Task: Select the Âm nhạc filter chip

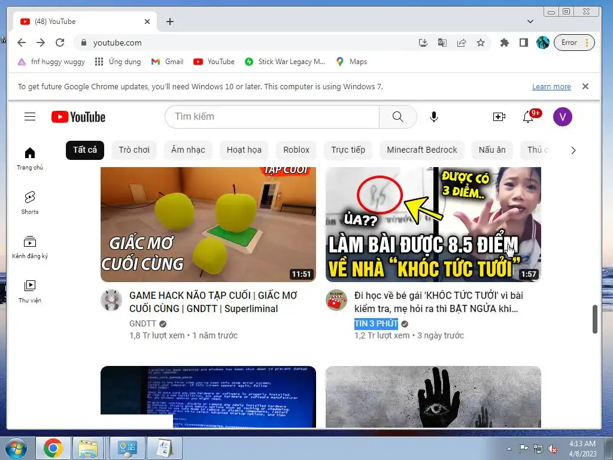Action: 188,150
